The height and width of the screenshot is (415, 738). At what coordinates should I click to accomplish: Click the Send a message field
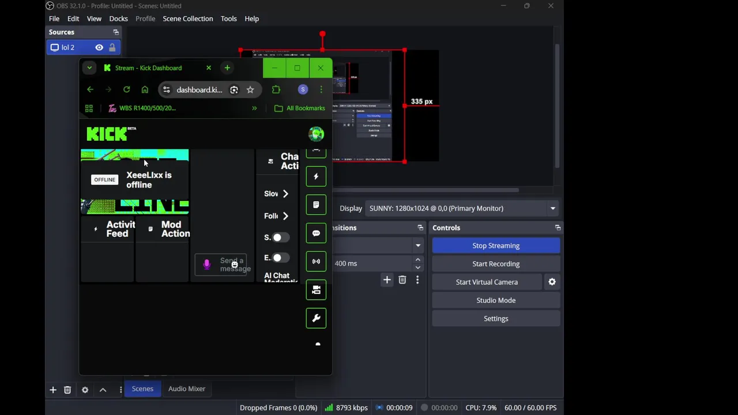pos(221,265)
